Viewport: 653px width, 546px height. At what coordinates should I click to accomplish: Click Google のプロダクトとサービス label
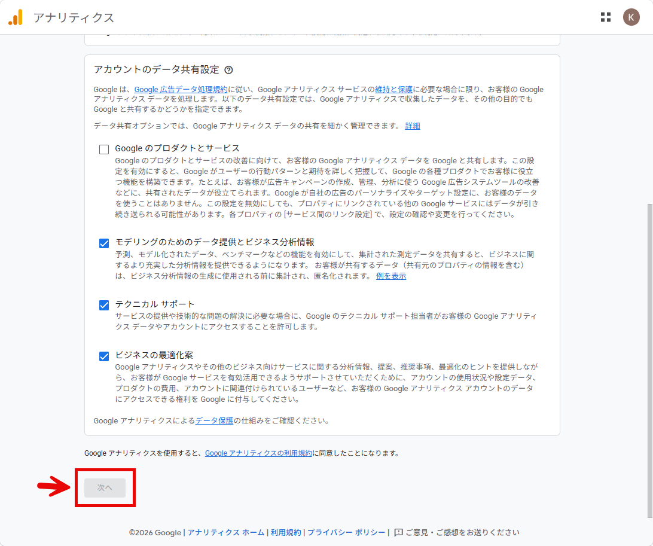click(178, 148)
